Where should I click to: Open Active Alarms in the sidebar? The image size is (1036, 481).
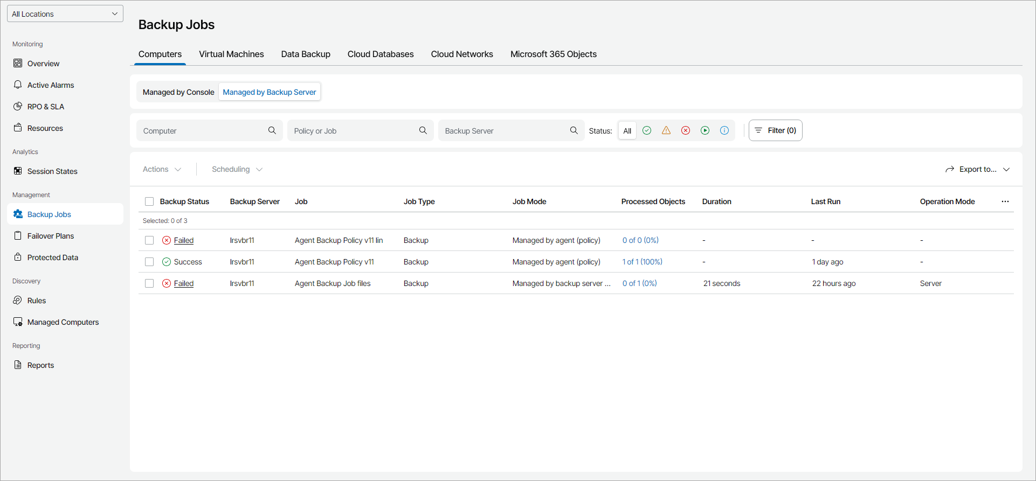(x=51, y=85)
